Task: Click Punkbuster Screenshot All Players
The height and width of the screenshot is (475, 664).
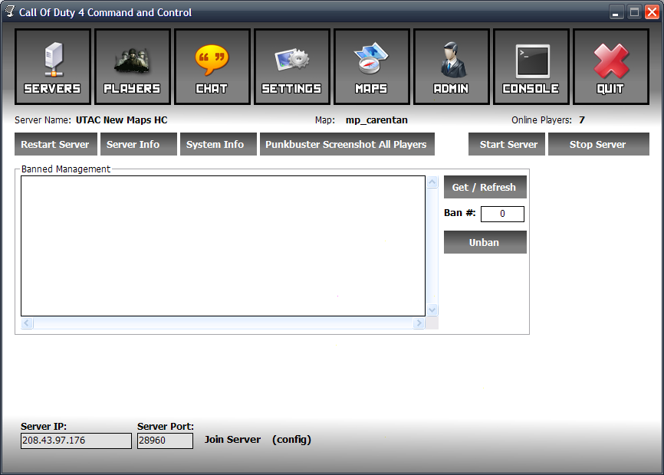Action: (347, 144)
